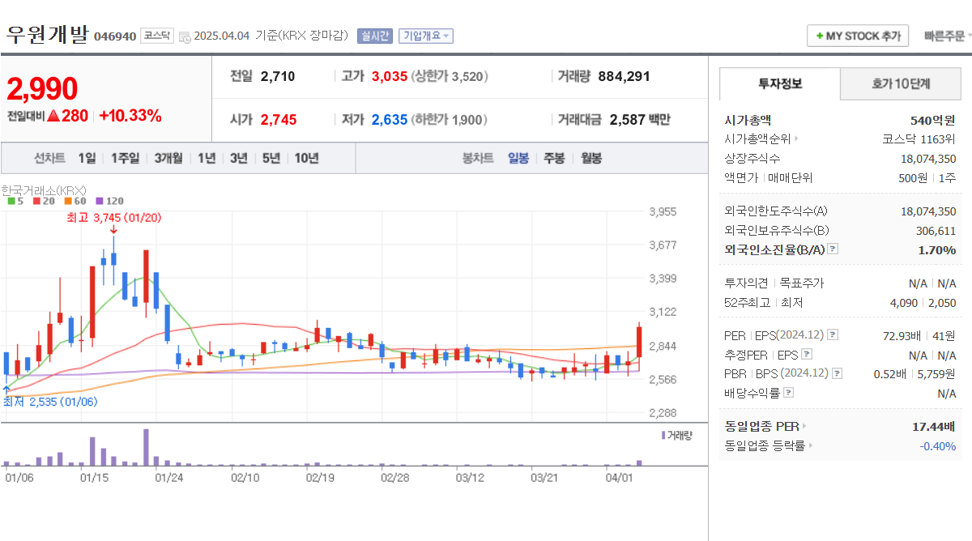Click the 저가 value 2,635
Image resolution: width=972 pixels, height=541 pixels.
pos(389,120)
